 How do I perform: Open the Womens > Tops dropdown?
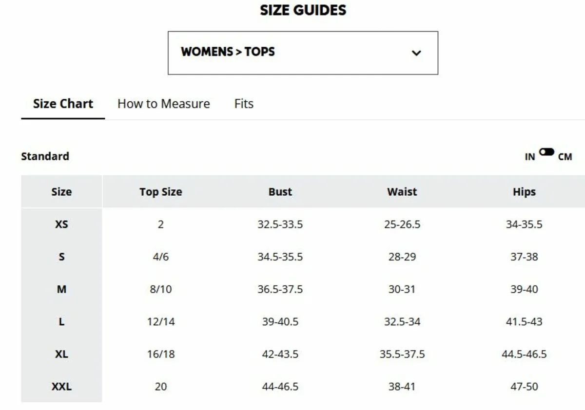[302, 53]
